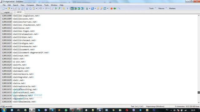Click the scrollbar down arrow
This screenshot has width=200, height=112.
click(x=199, y=102)
